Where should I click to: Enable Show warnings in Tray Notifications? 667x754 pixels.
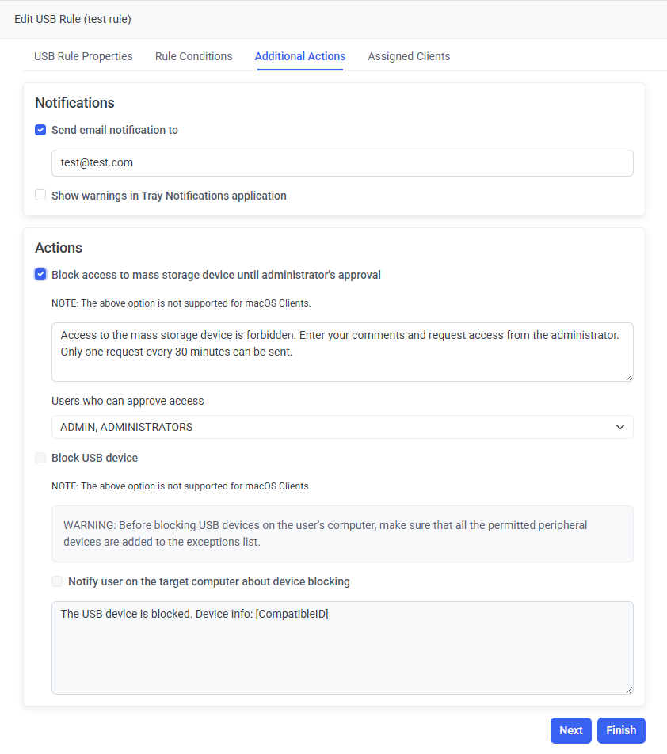(40, 195)
